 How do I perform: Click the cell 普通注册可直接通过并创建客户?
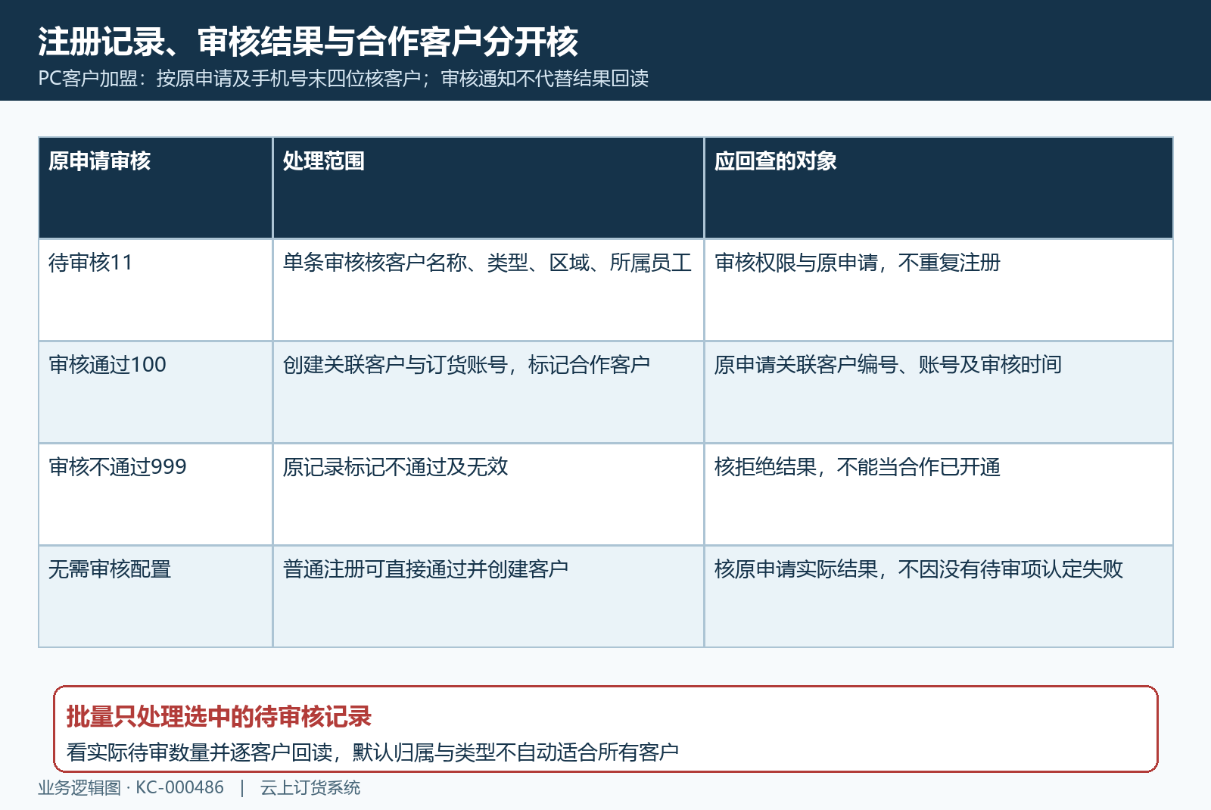click(x=488, y=597)
